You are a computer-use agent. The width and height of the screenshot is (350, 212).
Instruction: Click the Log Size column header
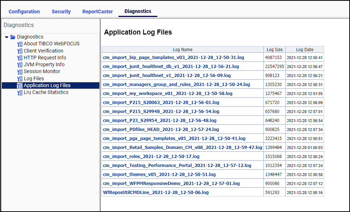[x=274, y=49]
